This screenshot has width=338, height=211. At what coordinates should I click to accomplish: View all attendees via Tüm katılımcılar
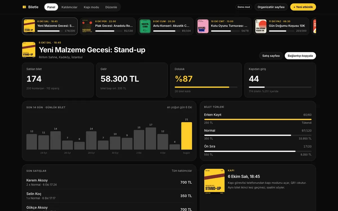click(182, 171)
